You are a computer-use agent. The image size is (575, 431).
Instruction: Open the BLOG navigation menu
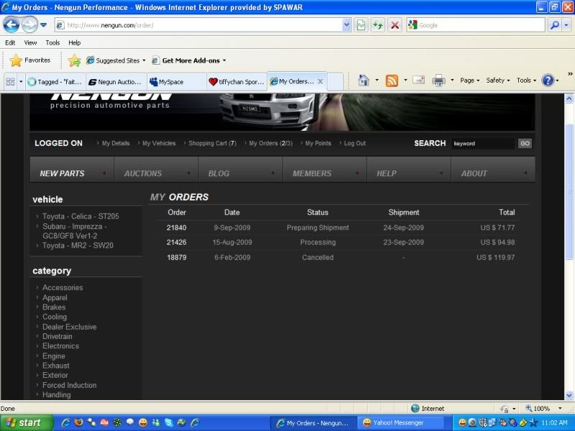[241, 170]
